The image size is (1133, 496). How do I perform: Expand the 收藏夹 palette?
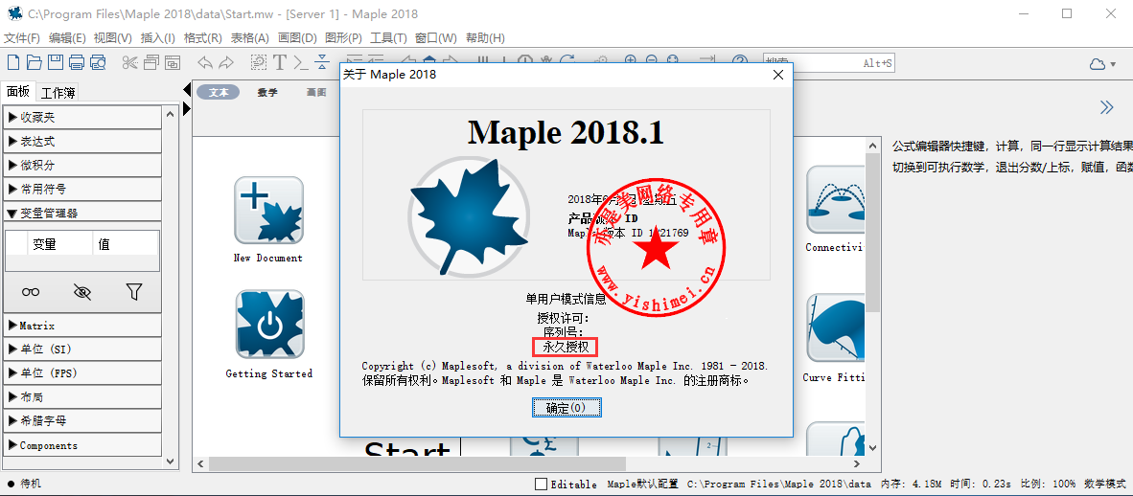pyautogui.click(x=82, y=117)
